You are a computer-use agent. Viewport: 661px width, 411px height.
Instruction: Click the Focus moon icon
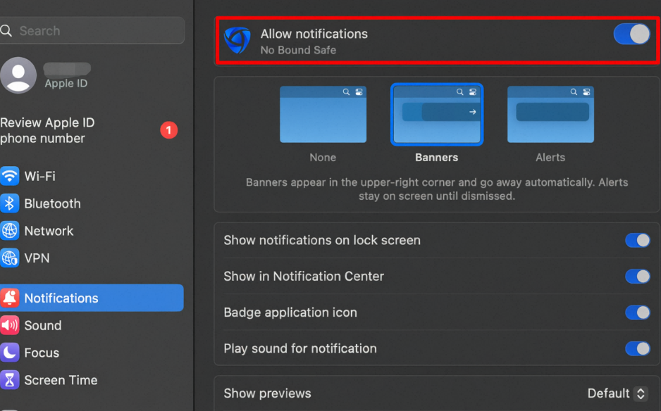click(x=9, y=353)
